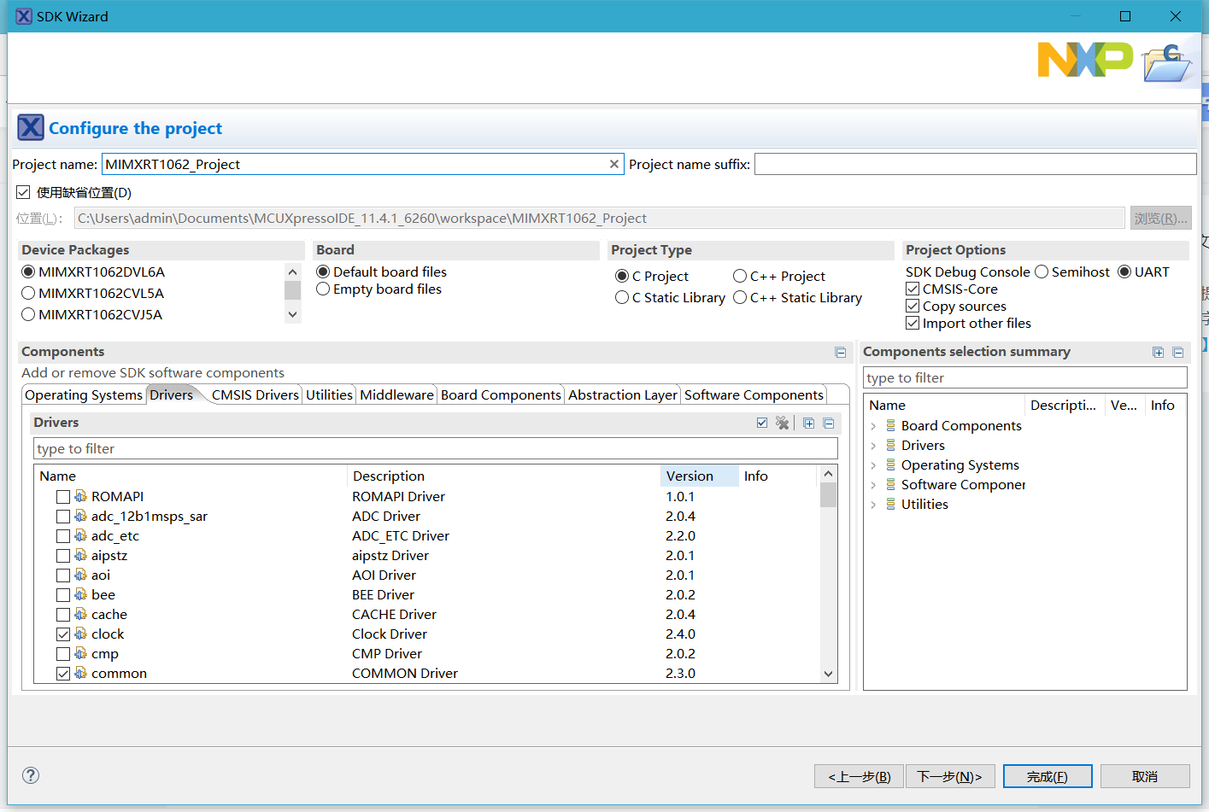
Task: Select all drivers with the check icon
Action: tap(761, 422)
